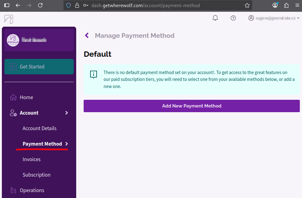Image resolution: width=302 pixels, height=198 pixels.
Task: Click the site security padlock icon
Action: [77, 5]
